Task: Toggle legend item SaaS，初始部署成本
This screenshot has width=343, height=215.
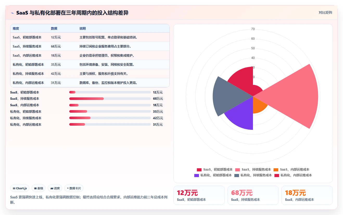Action: [214, 170]
